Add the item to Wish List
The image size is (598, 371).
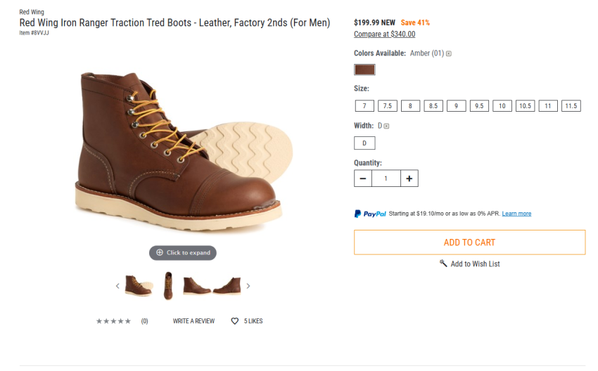click(x=469, y=263)
